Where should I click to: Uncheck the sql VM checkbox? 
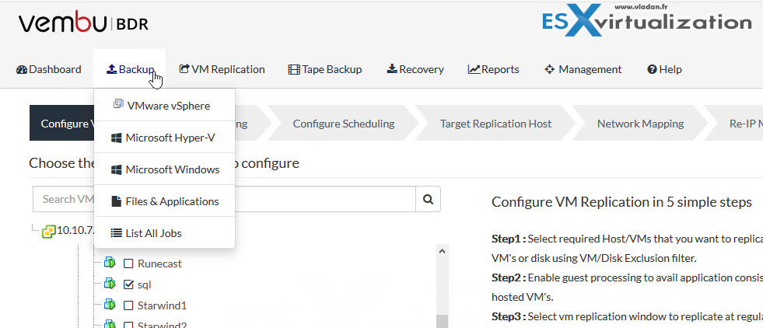(x=128, y=285)
